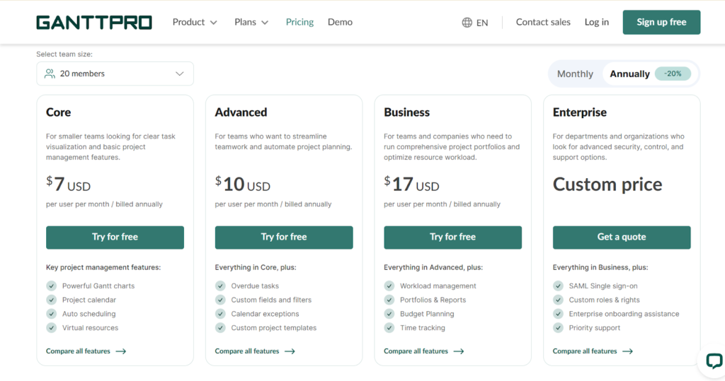
Task: Open the team size dropdown showing 20 members
Action: coord(115,74)
